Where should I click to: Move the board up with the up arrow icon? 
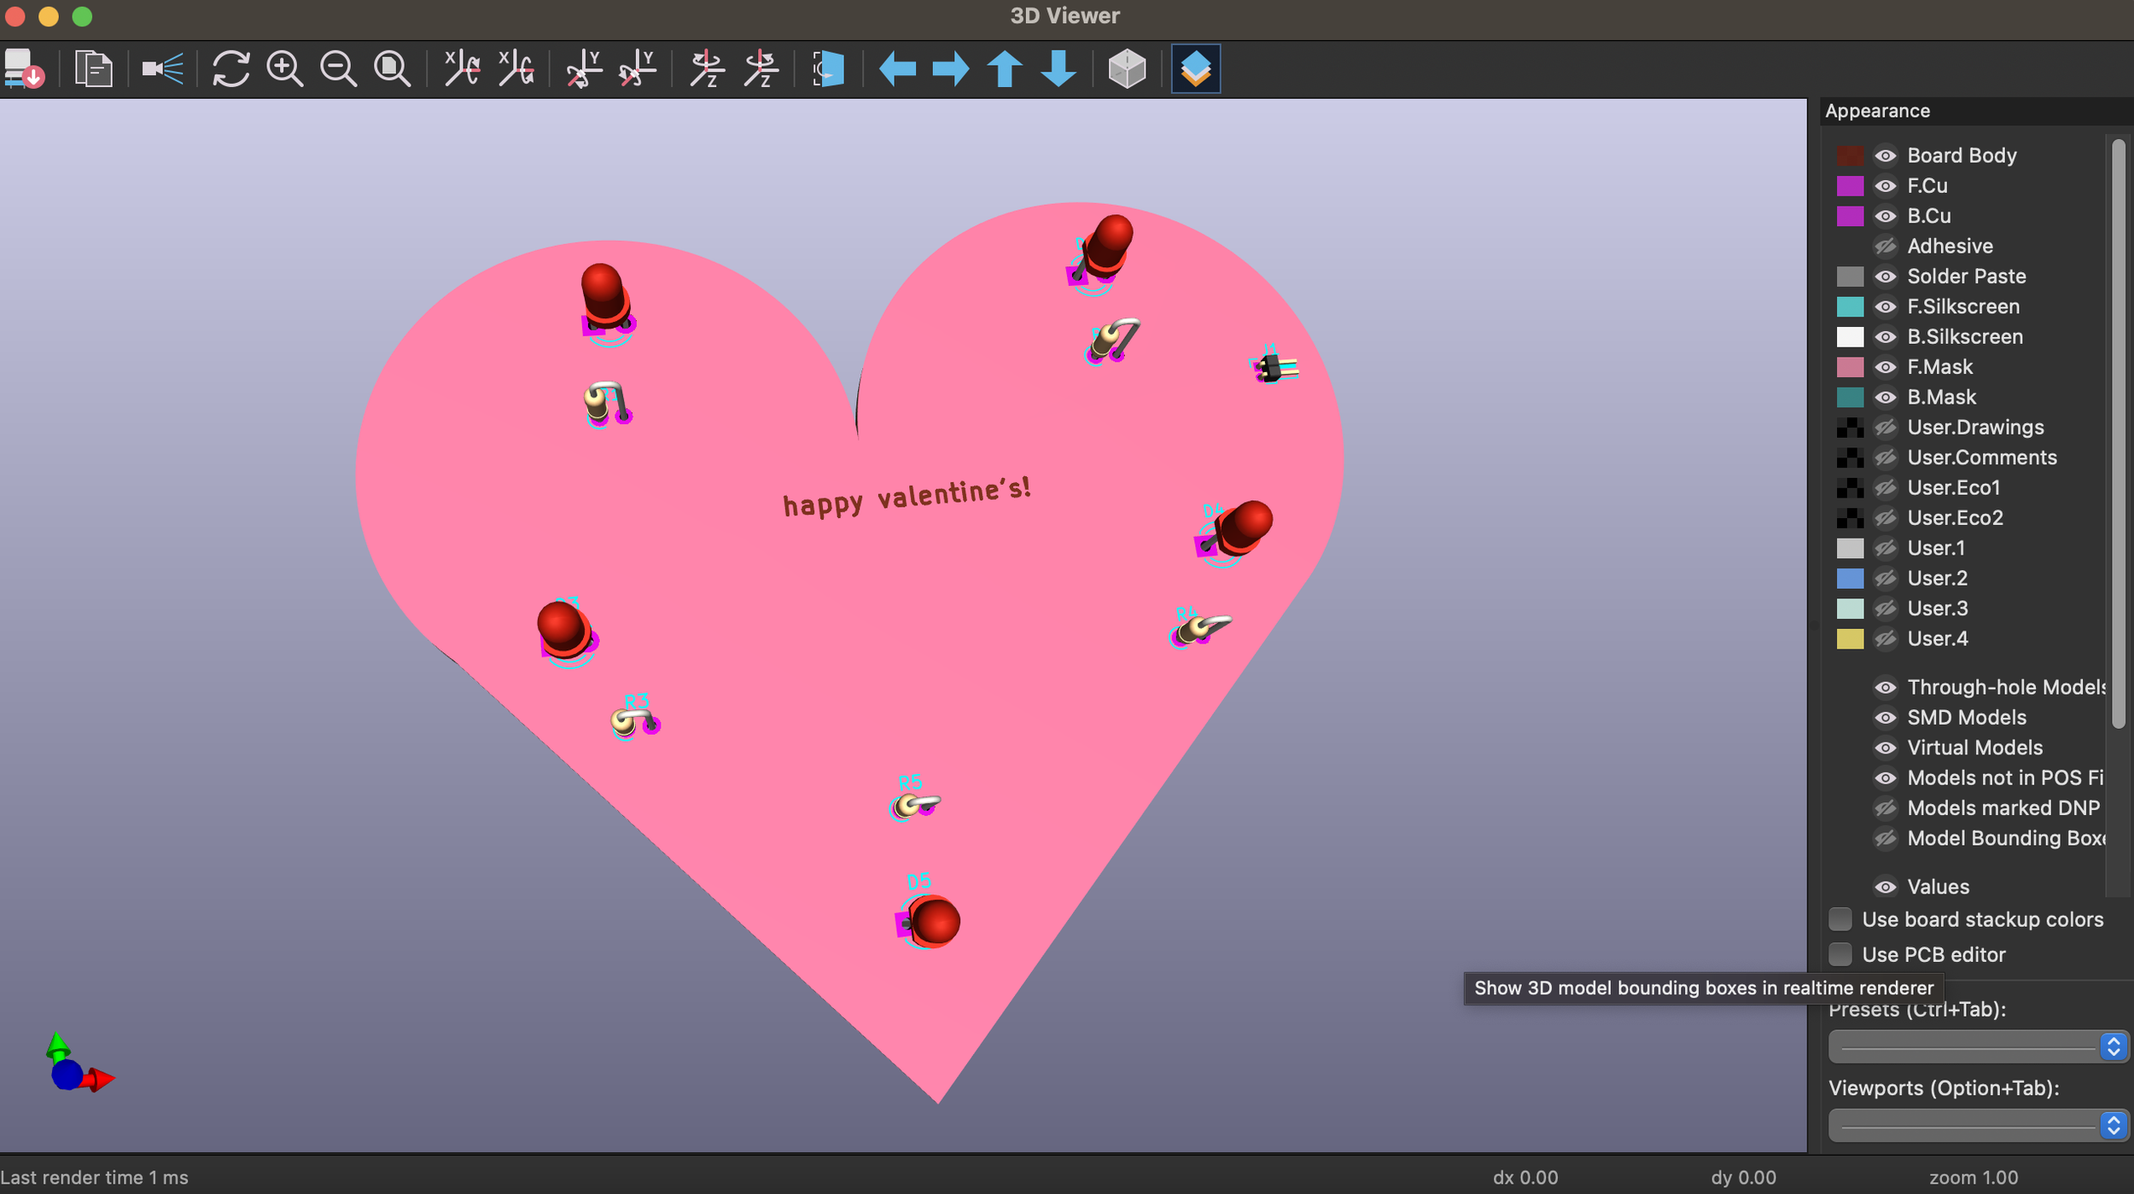[x=1006, y=68]
